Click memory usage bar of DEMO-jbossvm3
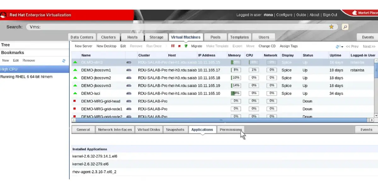 click(x=236, y=85)
